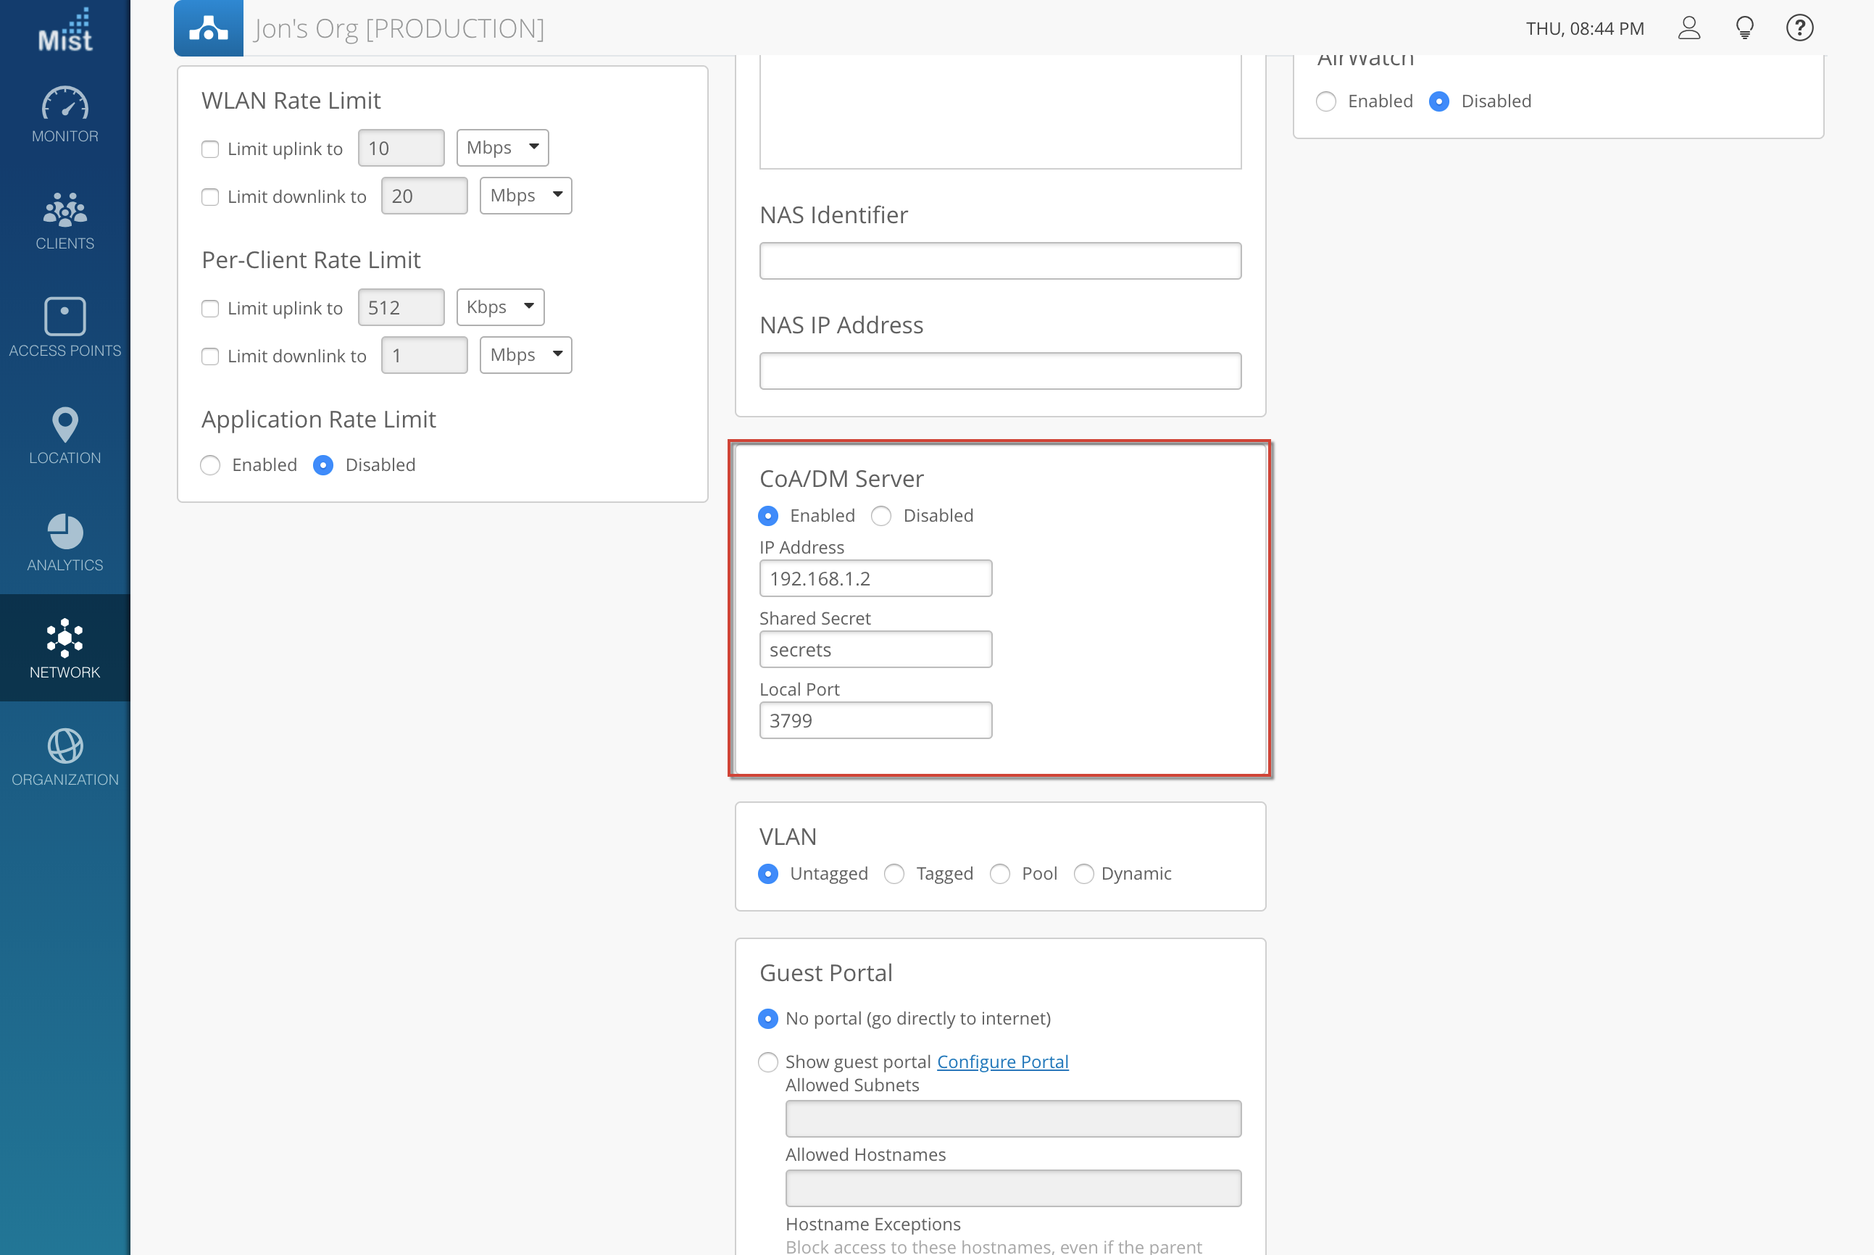Open the Analytics pie chart icon
This screenshot has height=1255, width=1874.
[x=64, y=533]
